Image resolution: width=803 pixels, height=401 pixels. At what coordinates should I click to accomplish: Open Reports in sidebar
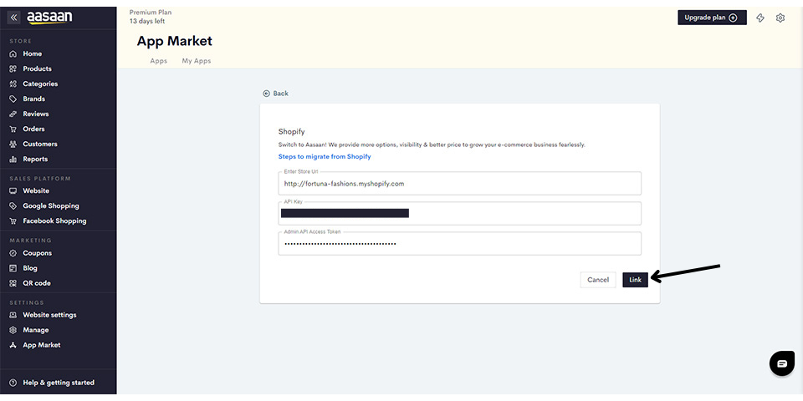pos(35,159)
